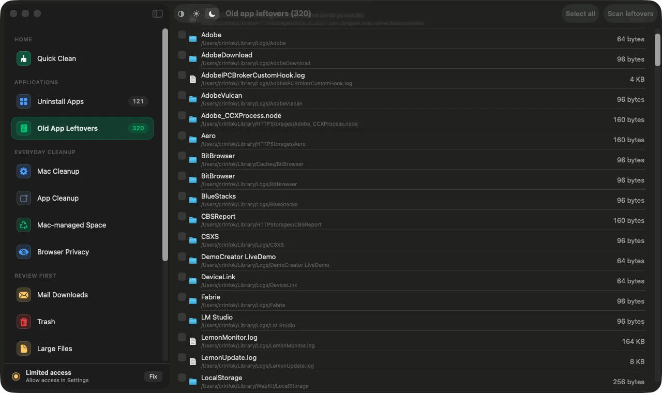
Task: Switch to dark mode moon icon
Action: tap(212, 14)
